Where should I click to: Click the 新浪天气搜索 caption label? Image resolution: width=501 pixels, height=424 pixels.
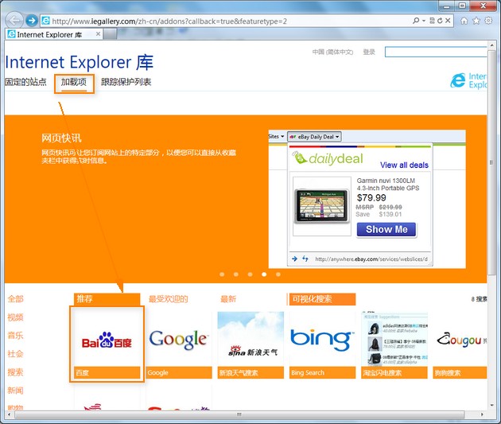click(250, 372)
